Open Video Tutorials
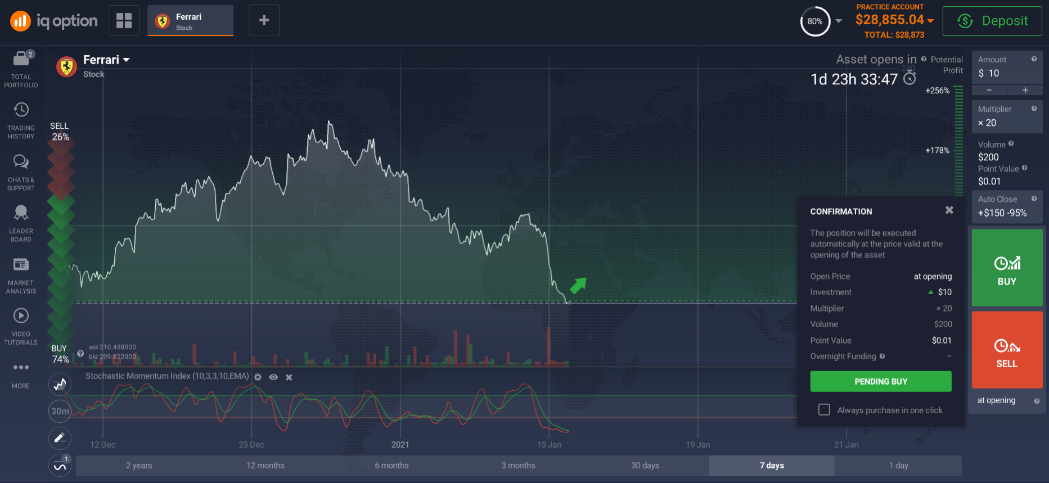Viewport: 1049px width, 483px height. 21,327
